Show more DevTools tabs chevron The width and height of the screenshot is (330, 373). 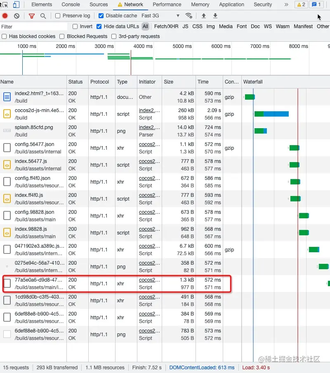point(286,5)
